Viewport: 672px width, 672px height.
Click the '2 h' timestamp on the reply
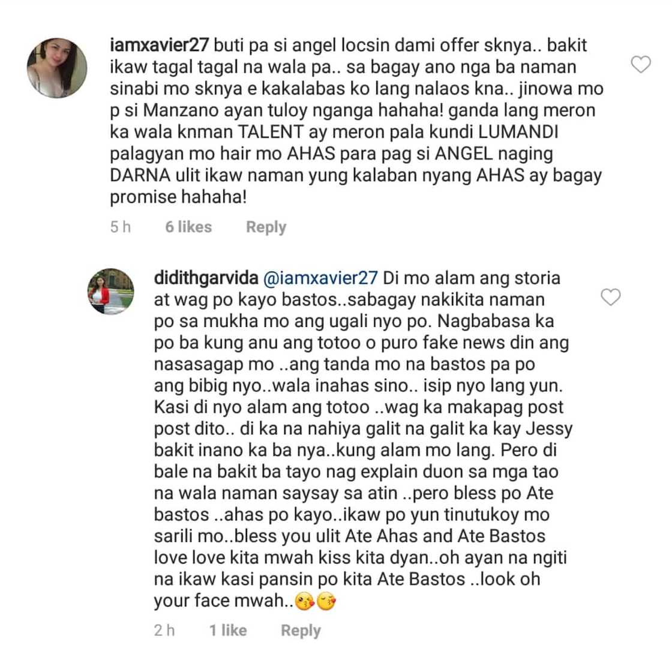point(164,630)
